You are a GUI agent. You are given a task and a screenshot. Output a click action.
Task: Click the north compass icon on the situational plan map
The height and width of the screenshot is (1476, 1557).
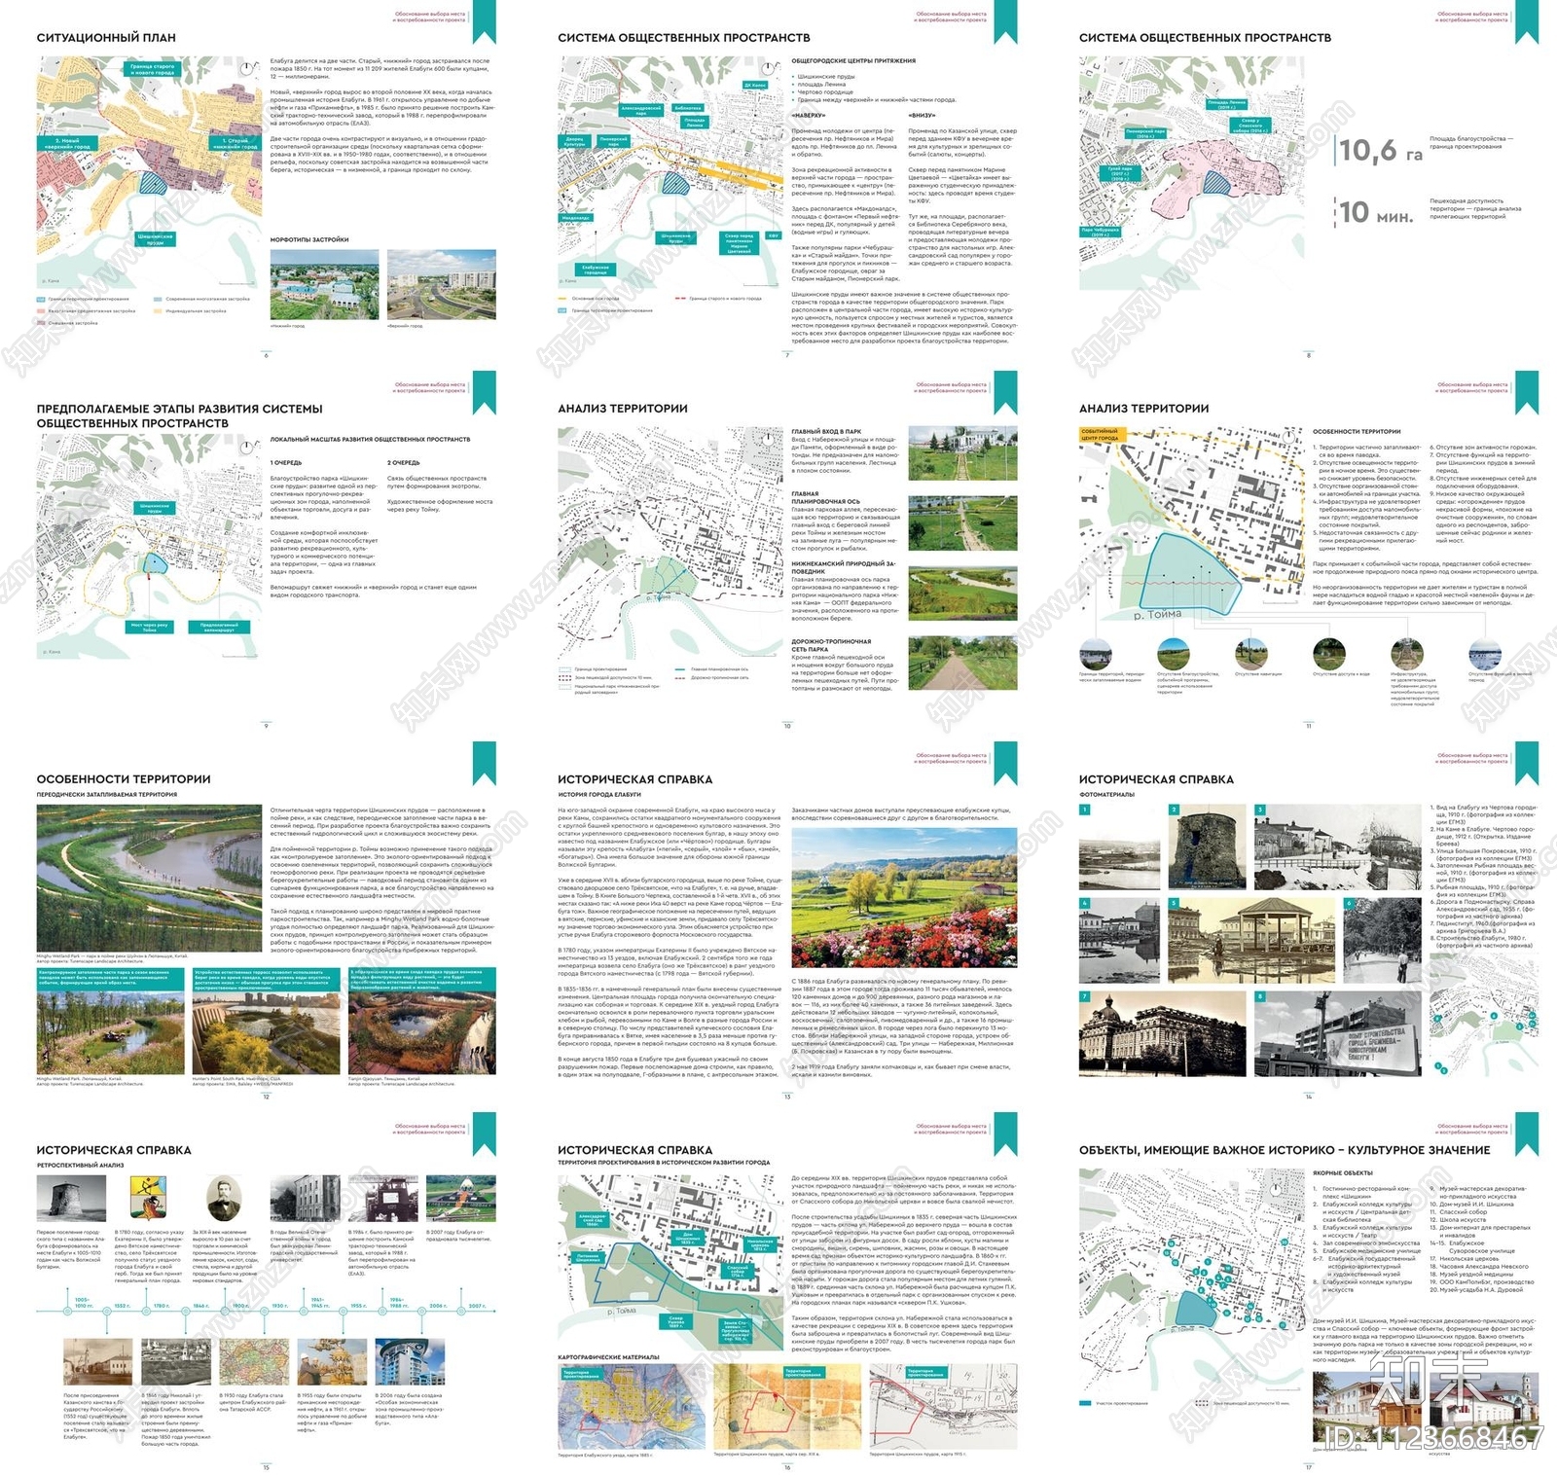point(245,68)
